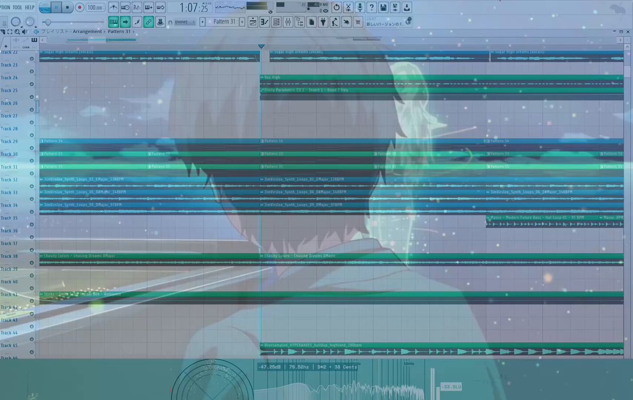The width and height of the screenshot is (633, 400).
Task: Toggle the 3-2-1 recording countdown
Action: point(137,7)
